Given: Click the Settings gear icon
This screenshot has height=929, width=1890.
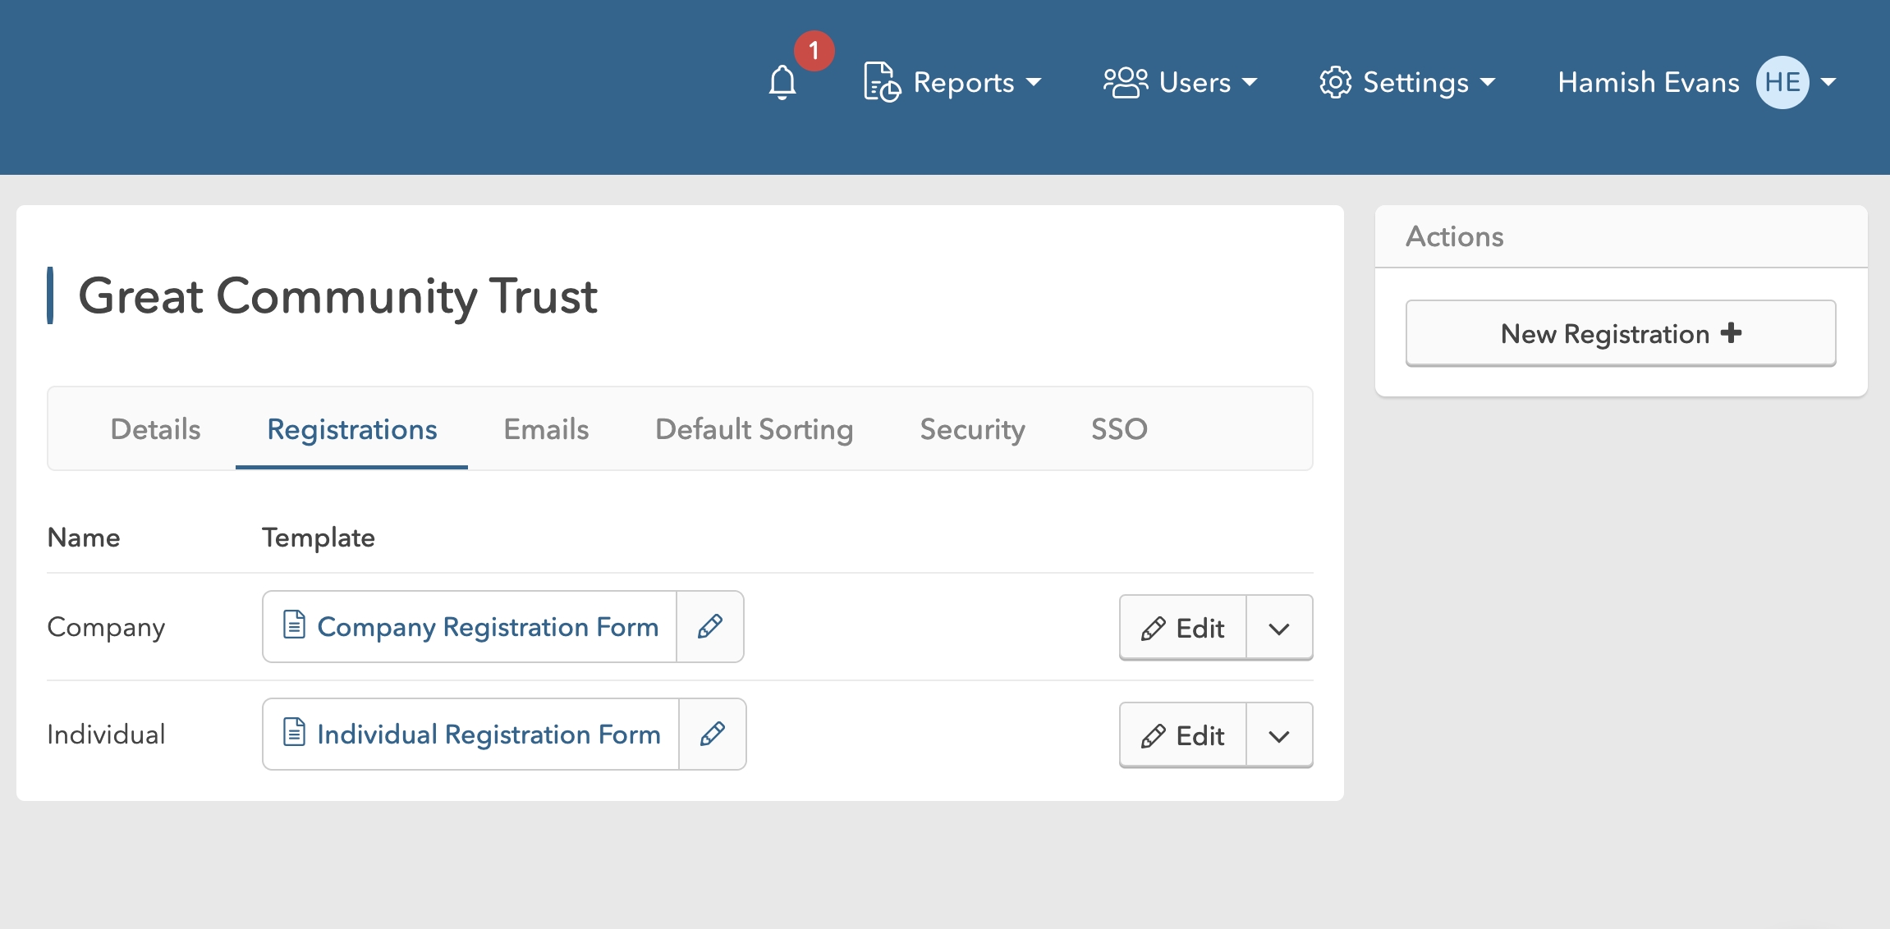Looking at the screenshot, I should tap(1335, 82).
